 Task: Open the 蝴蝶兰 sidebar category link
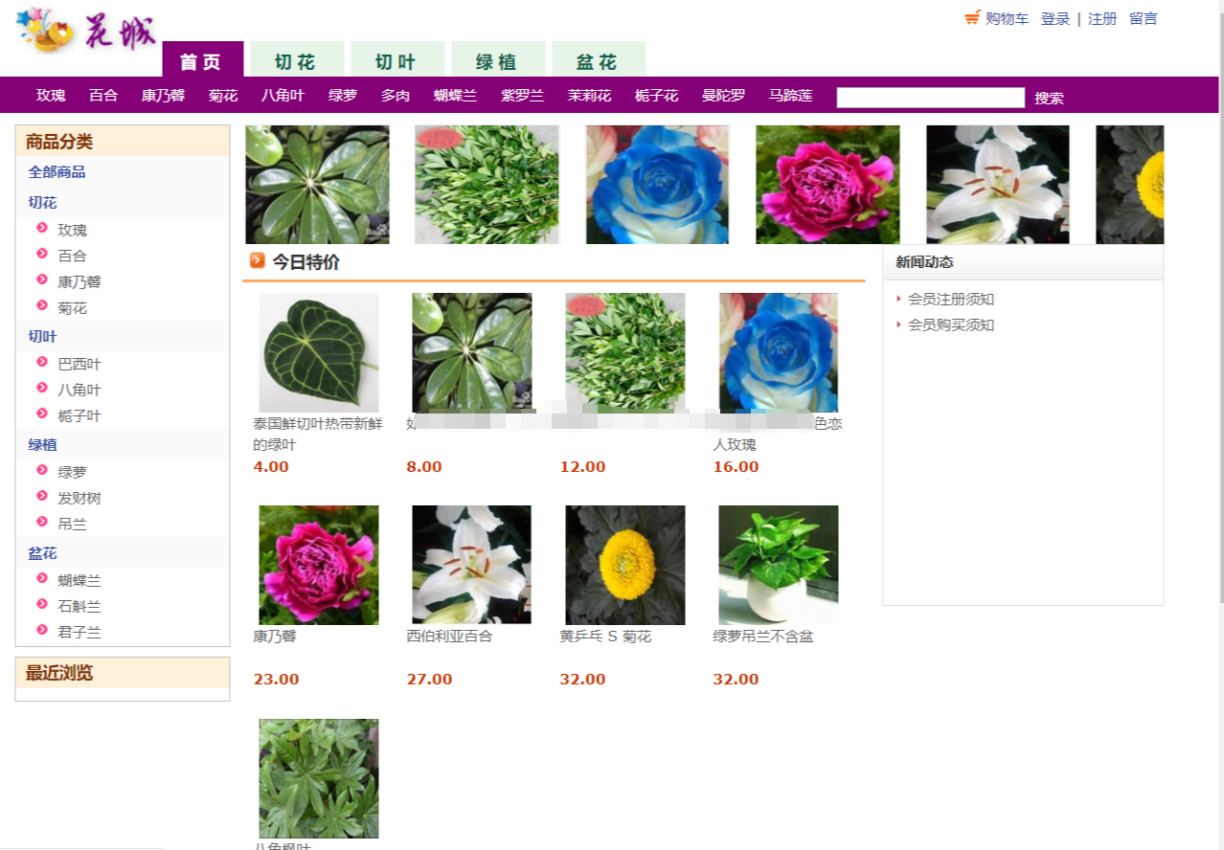pos(79,581)
